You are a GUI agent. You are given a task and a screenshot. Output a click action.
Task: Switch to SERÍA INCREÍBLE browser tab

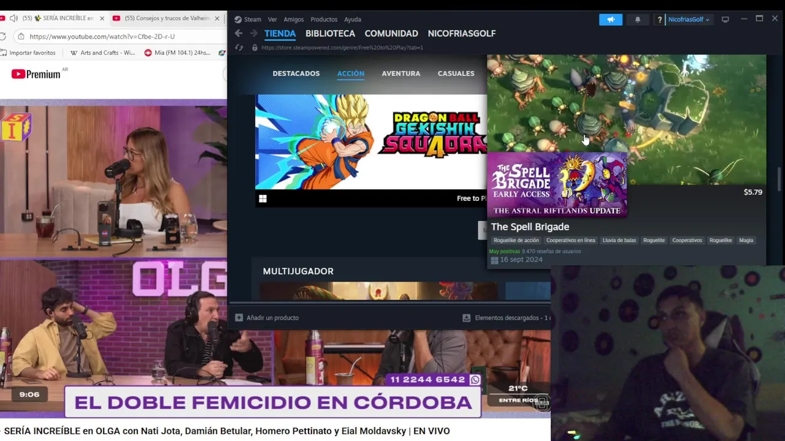point(58,18)
